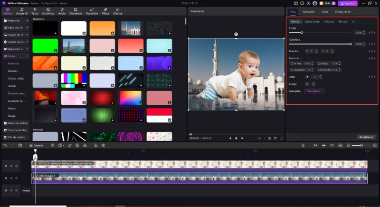Hide the baby clip track
Viewport: 380px width, 207px height.
point(11,166)
